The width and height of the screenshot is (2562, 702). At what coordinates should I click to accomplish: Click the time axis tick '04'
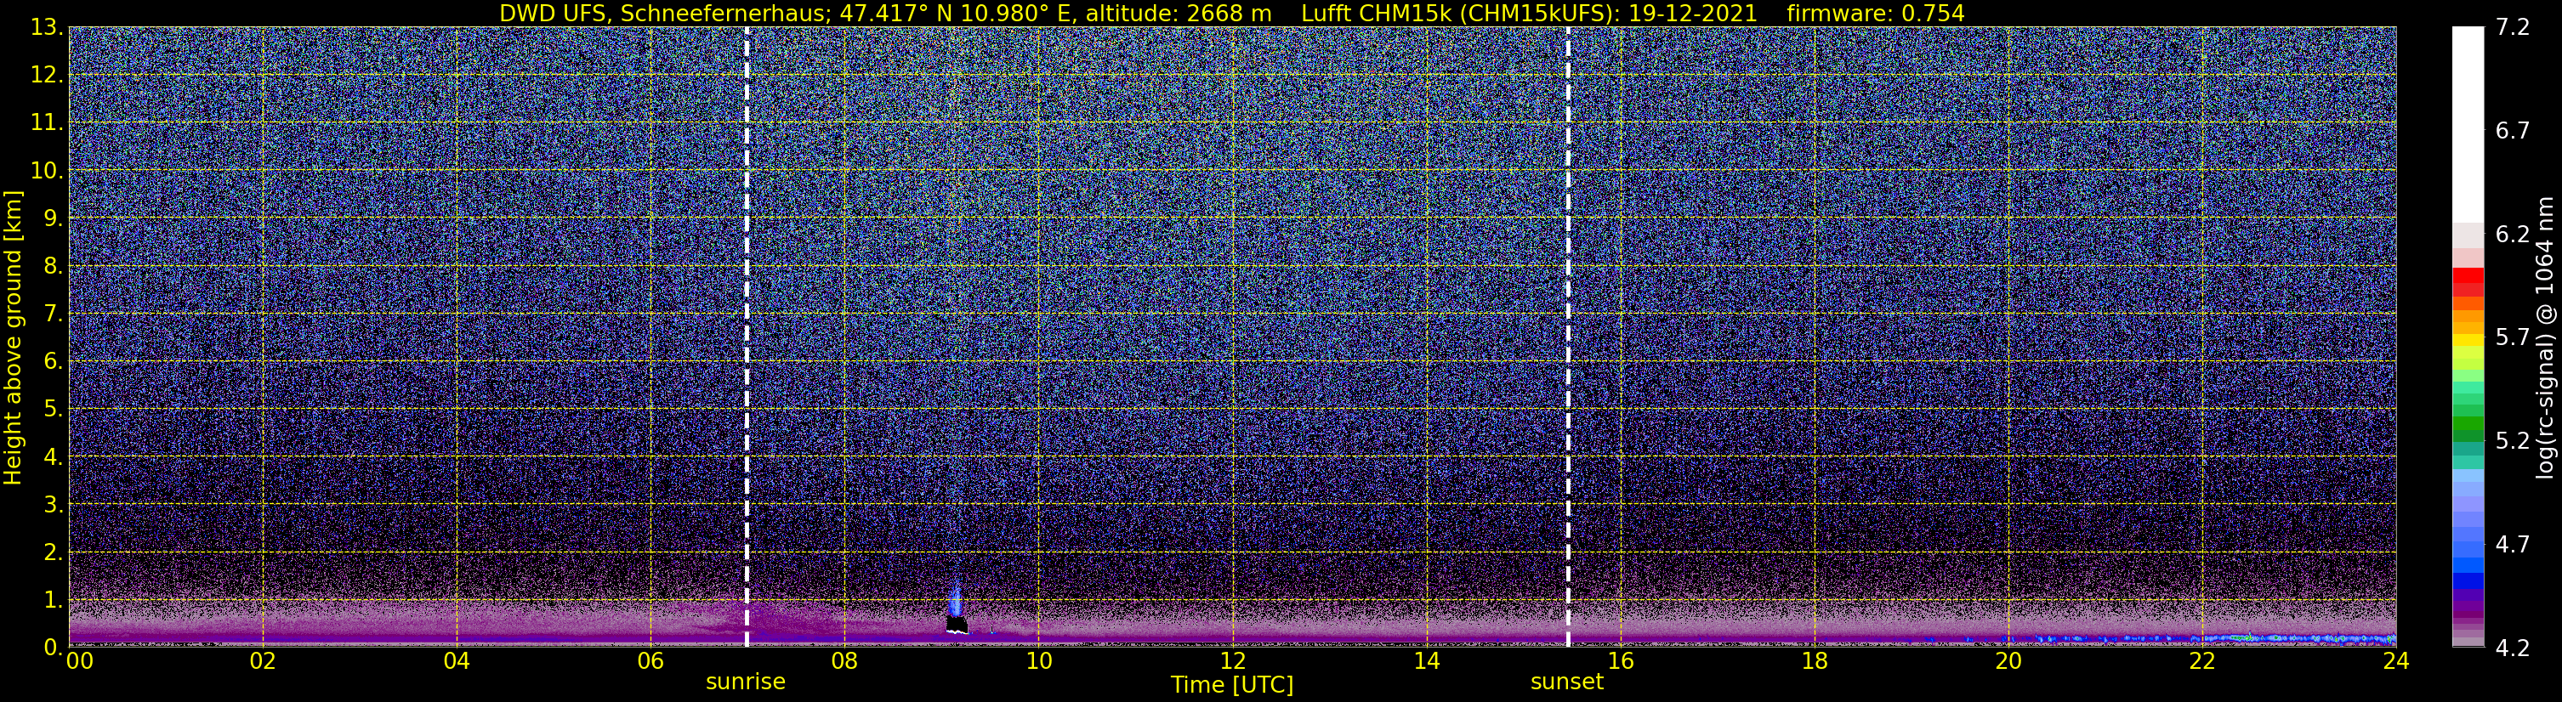[457, 662]
